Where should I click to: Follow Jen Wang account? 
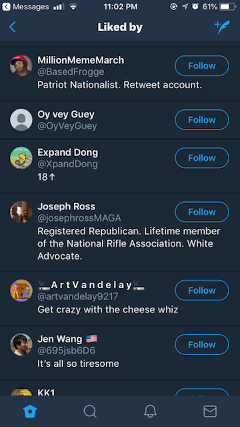pyautogui.click(x=202, y=344)
